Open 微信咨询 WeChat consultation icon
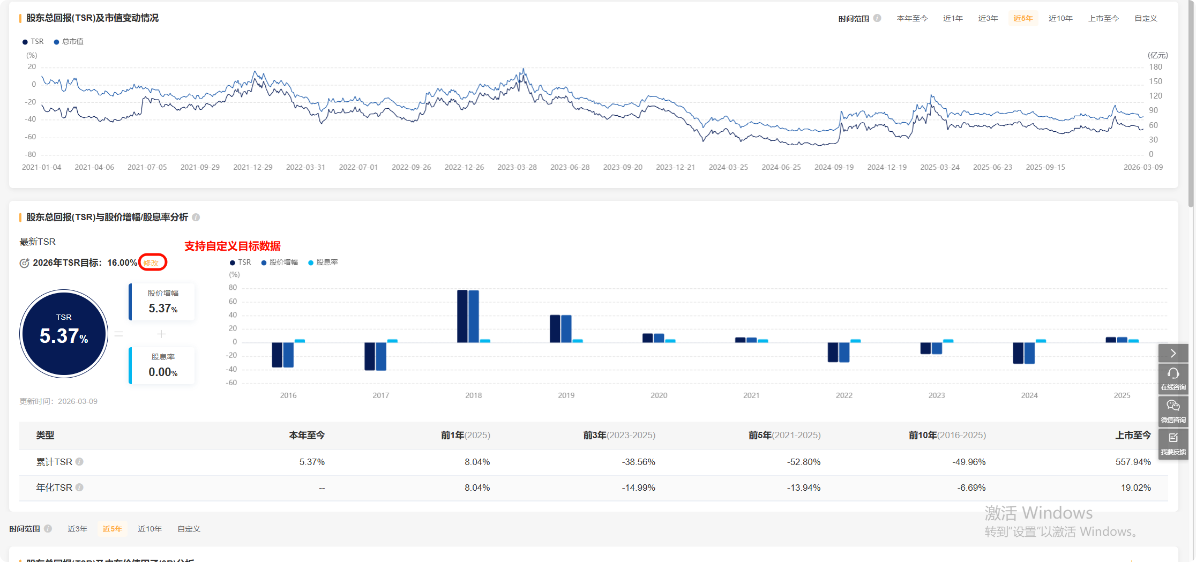 [1173, 411]
